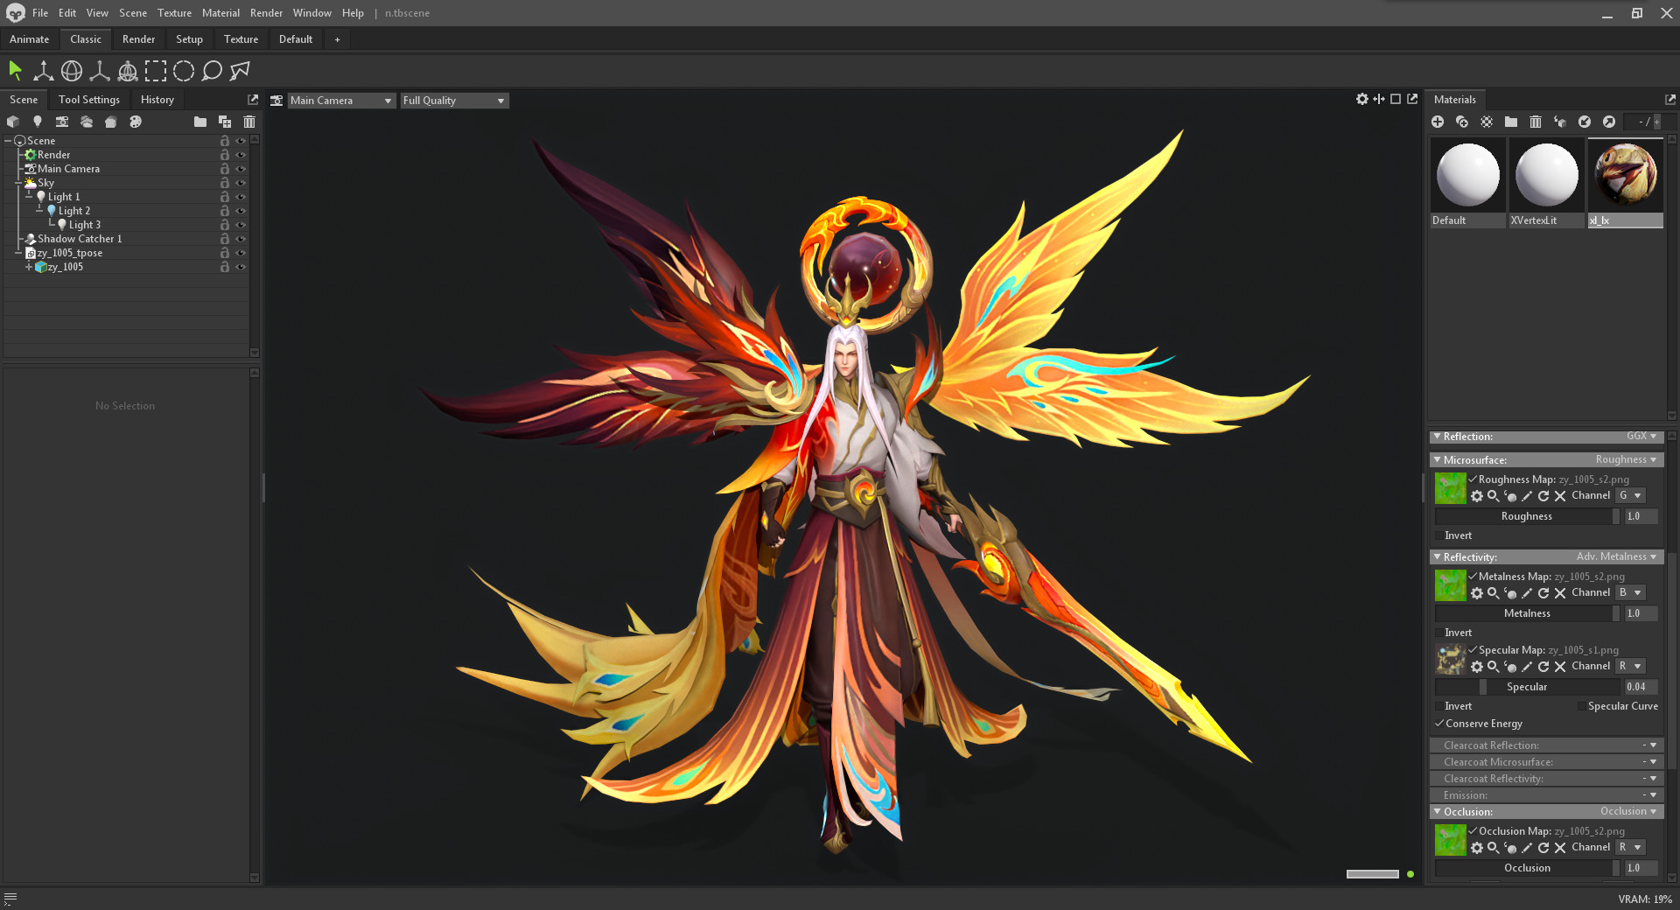Image resolution: width=1680 pixels, height=910 pixels.
Task: Export material arrow-out icon
Action: pyautogui.click(x=1609, y=122)
